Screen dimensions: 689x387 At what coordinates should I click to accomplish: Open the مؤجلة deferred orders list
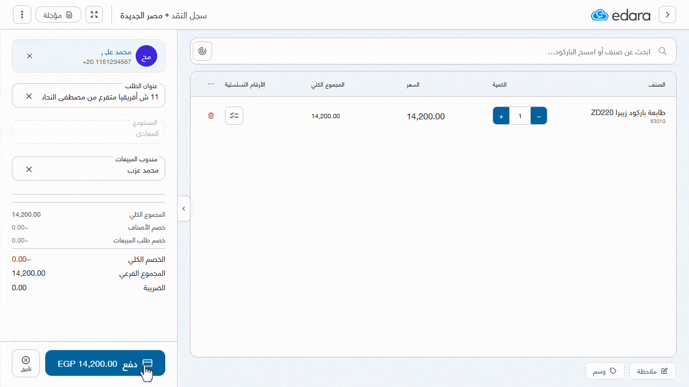coord(58,15)
